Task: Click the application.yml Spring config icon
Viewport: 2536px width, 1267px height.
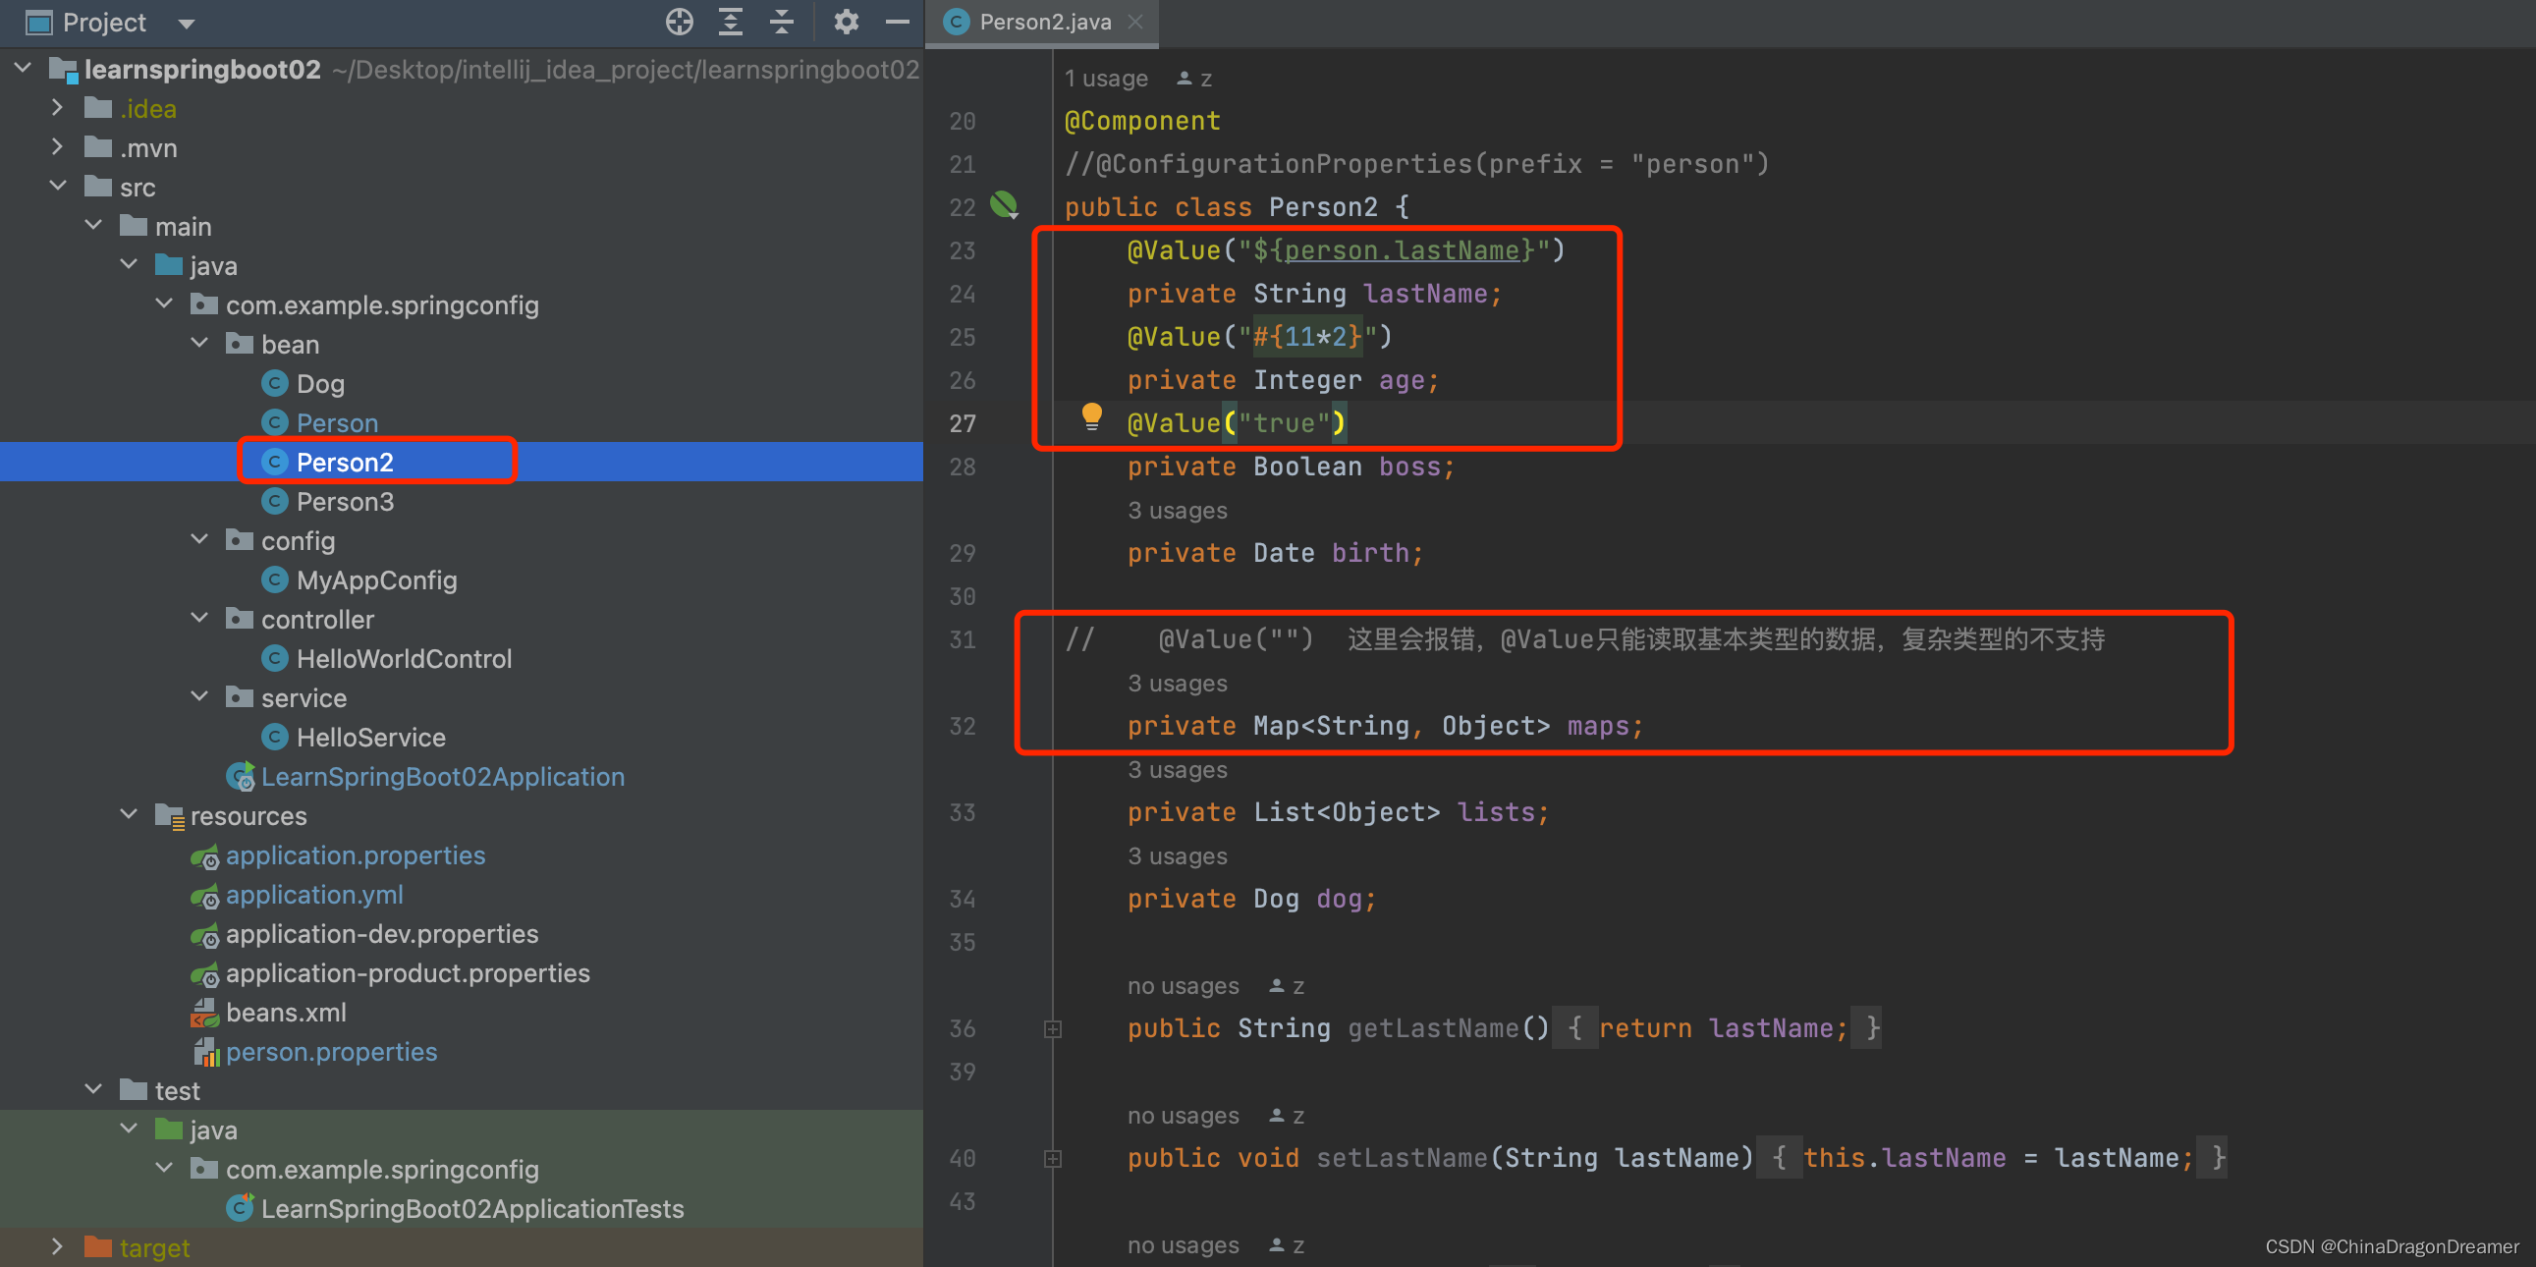Action: click(204, 896)
